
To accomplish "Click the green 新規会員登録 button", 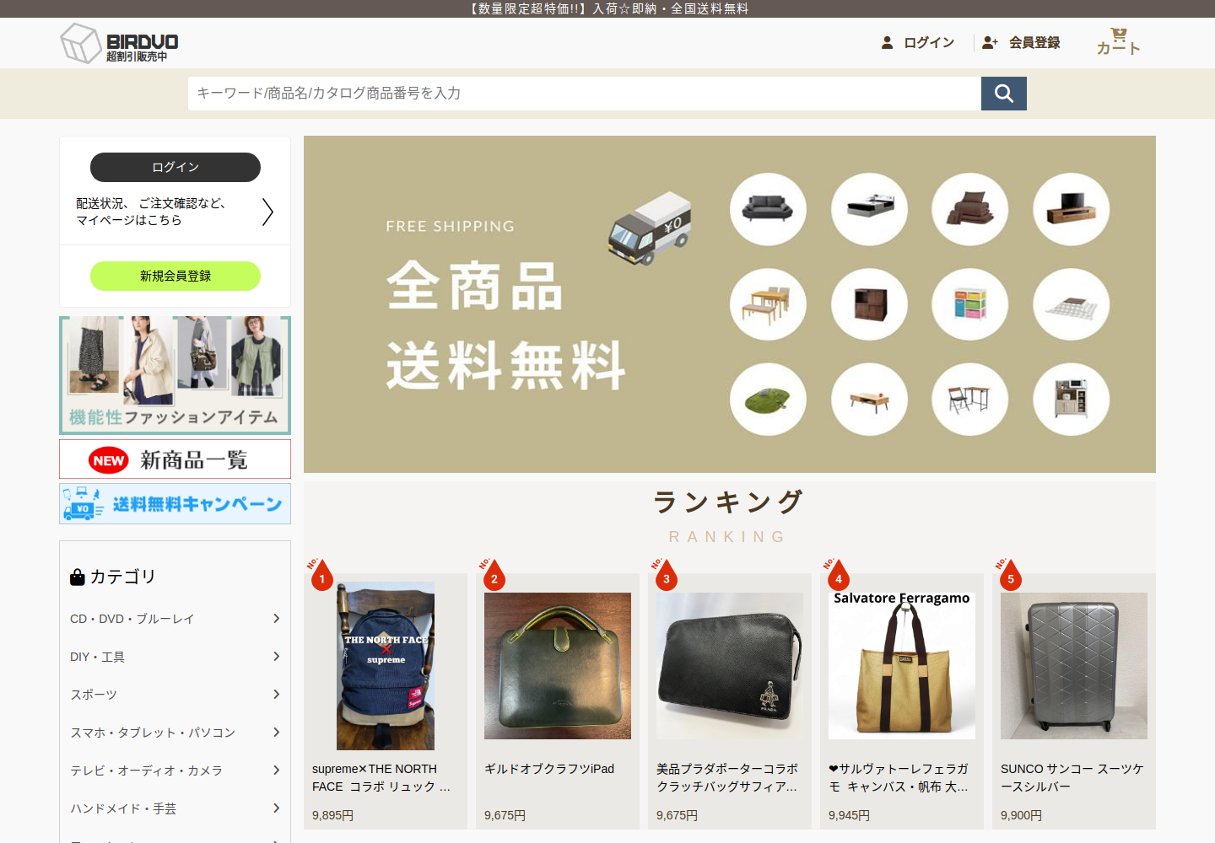I will 175,276.
